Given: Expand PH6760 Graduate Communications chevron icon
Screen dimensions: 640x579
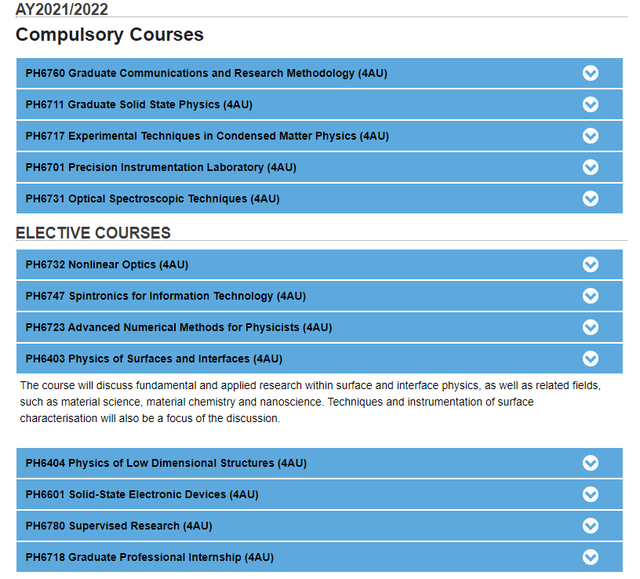Looking at the screenshot, I should (591, 73).
